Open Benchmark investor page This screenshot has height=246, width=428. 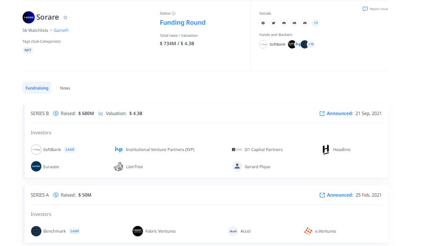[x=54, y=231]
